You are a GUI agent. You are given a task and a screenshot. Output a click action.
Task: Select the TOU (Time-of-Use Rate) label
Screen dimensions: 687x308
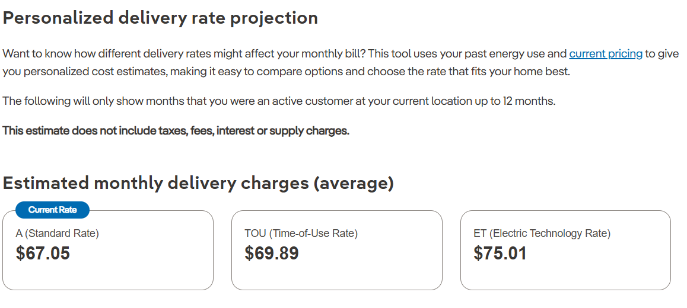301,233
